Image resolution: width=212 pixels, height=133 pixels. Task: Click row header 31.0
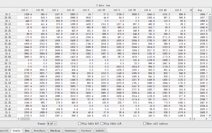[x=7, y=79]
